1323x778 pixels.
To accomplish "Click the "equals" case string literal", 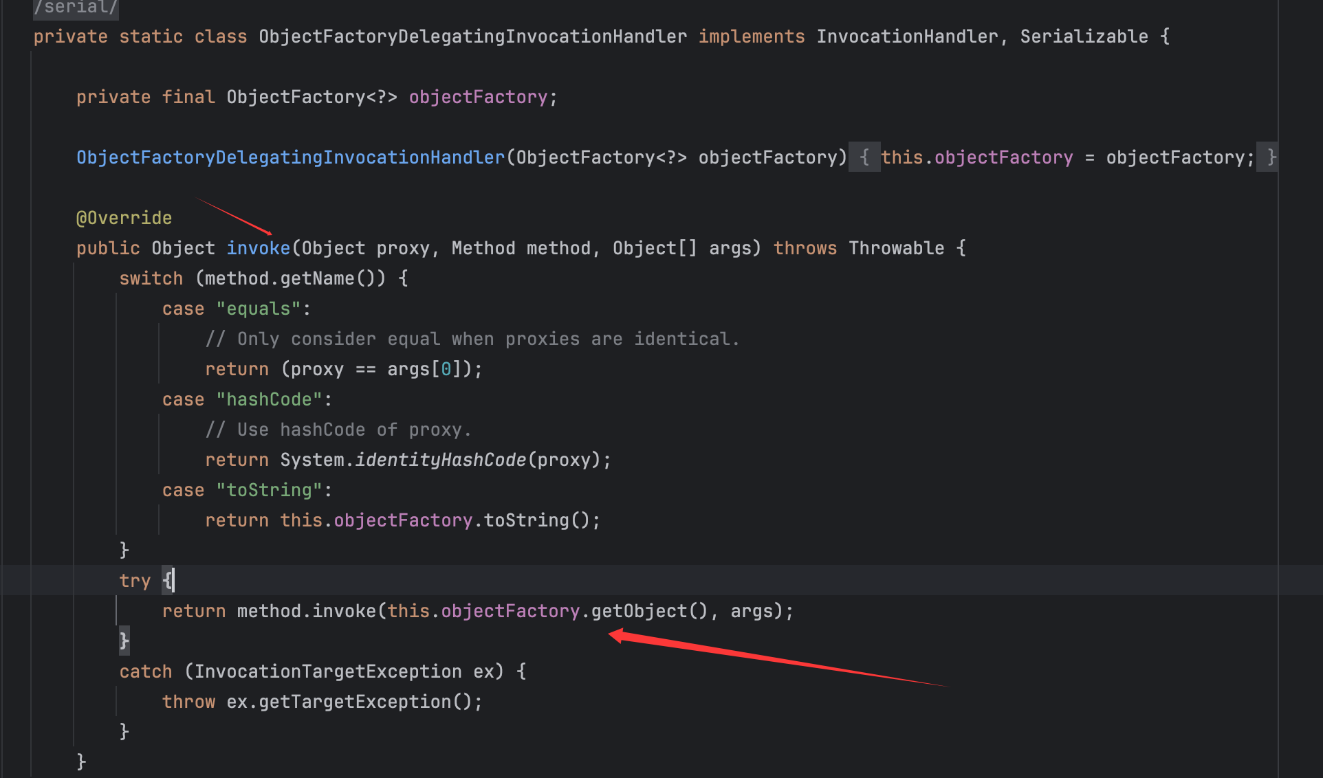I will 259,309.
